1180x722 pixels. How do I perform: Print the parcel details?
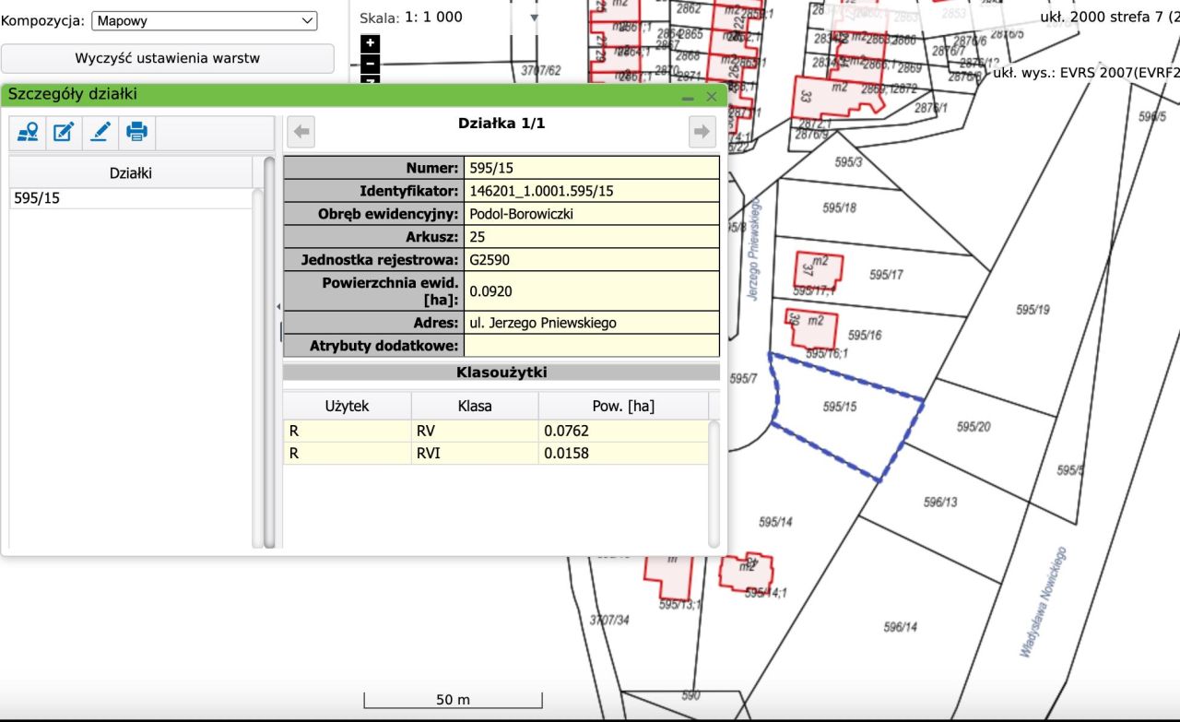[136, 132]
